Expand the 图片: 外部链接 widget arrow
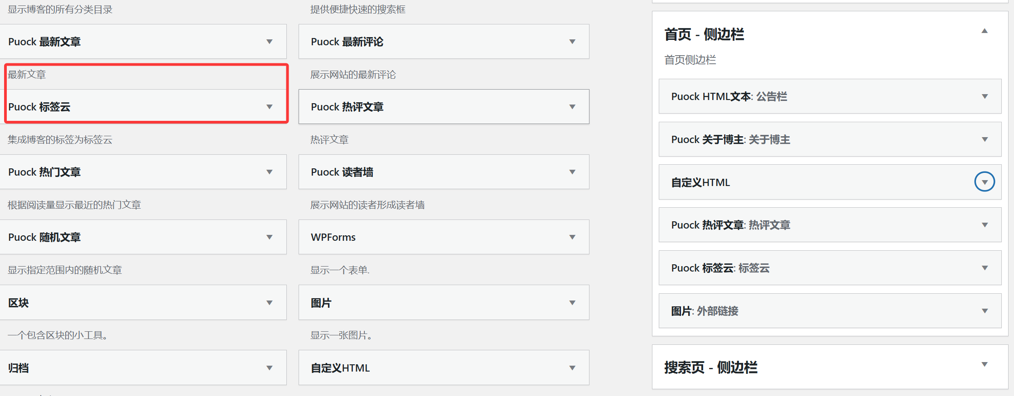 [985, 311]
